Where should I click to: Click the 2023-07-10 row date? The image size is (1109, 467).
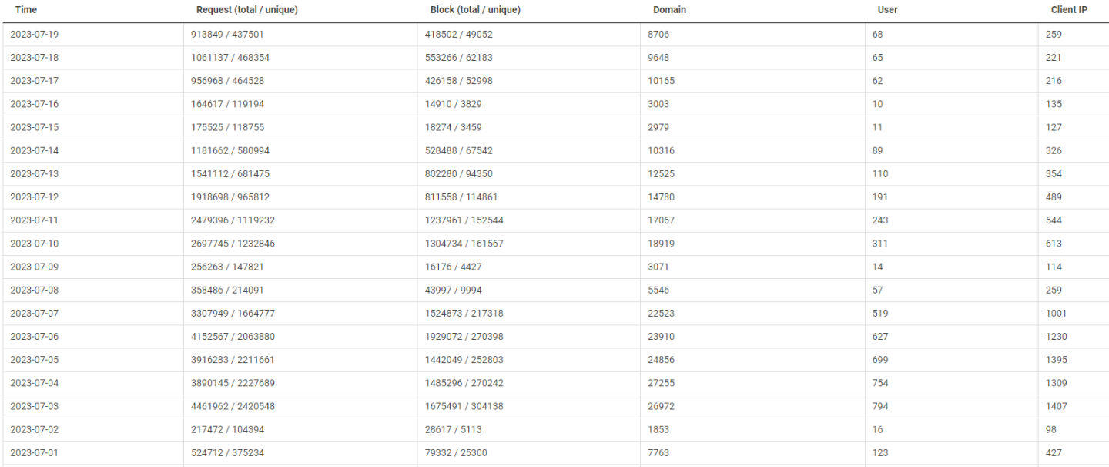coord(34,244)
